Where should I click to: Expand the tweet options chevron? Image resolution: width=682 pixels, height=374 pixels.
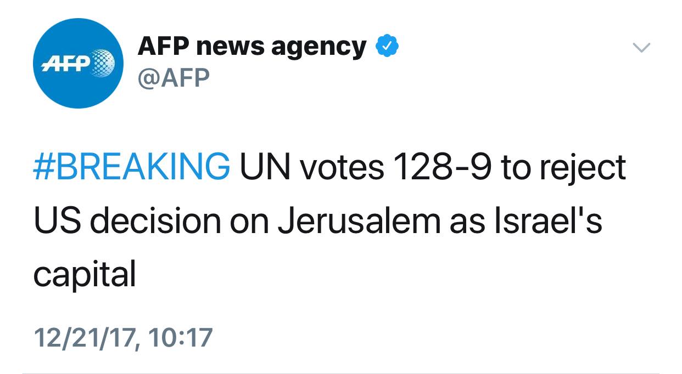[641, 48]
